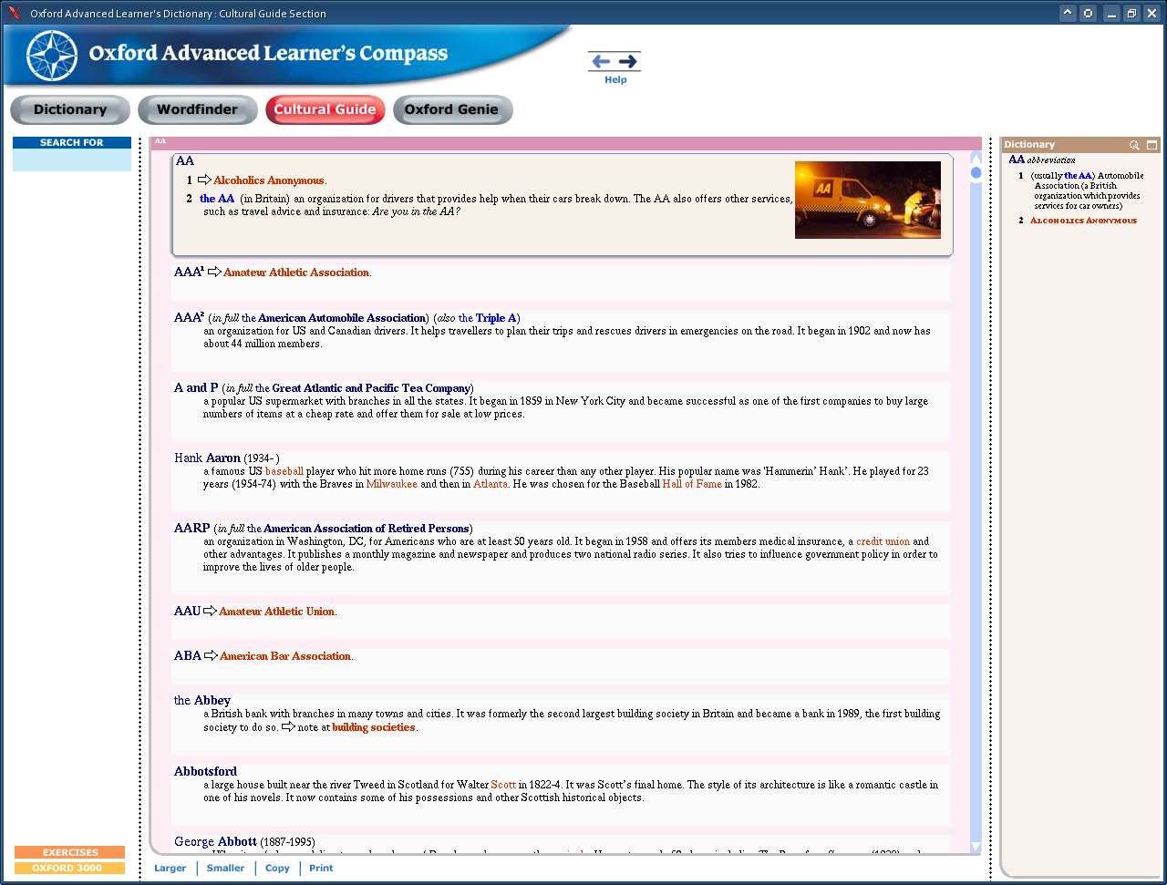Viewport: 1167px width, 885px height.
Task: Select the 'Hank Aaron' entry headword
Action: (x=208, y=458)
